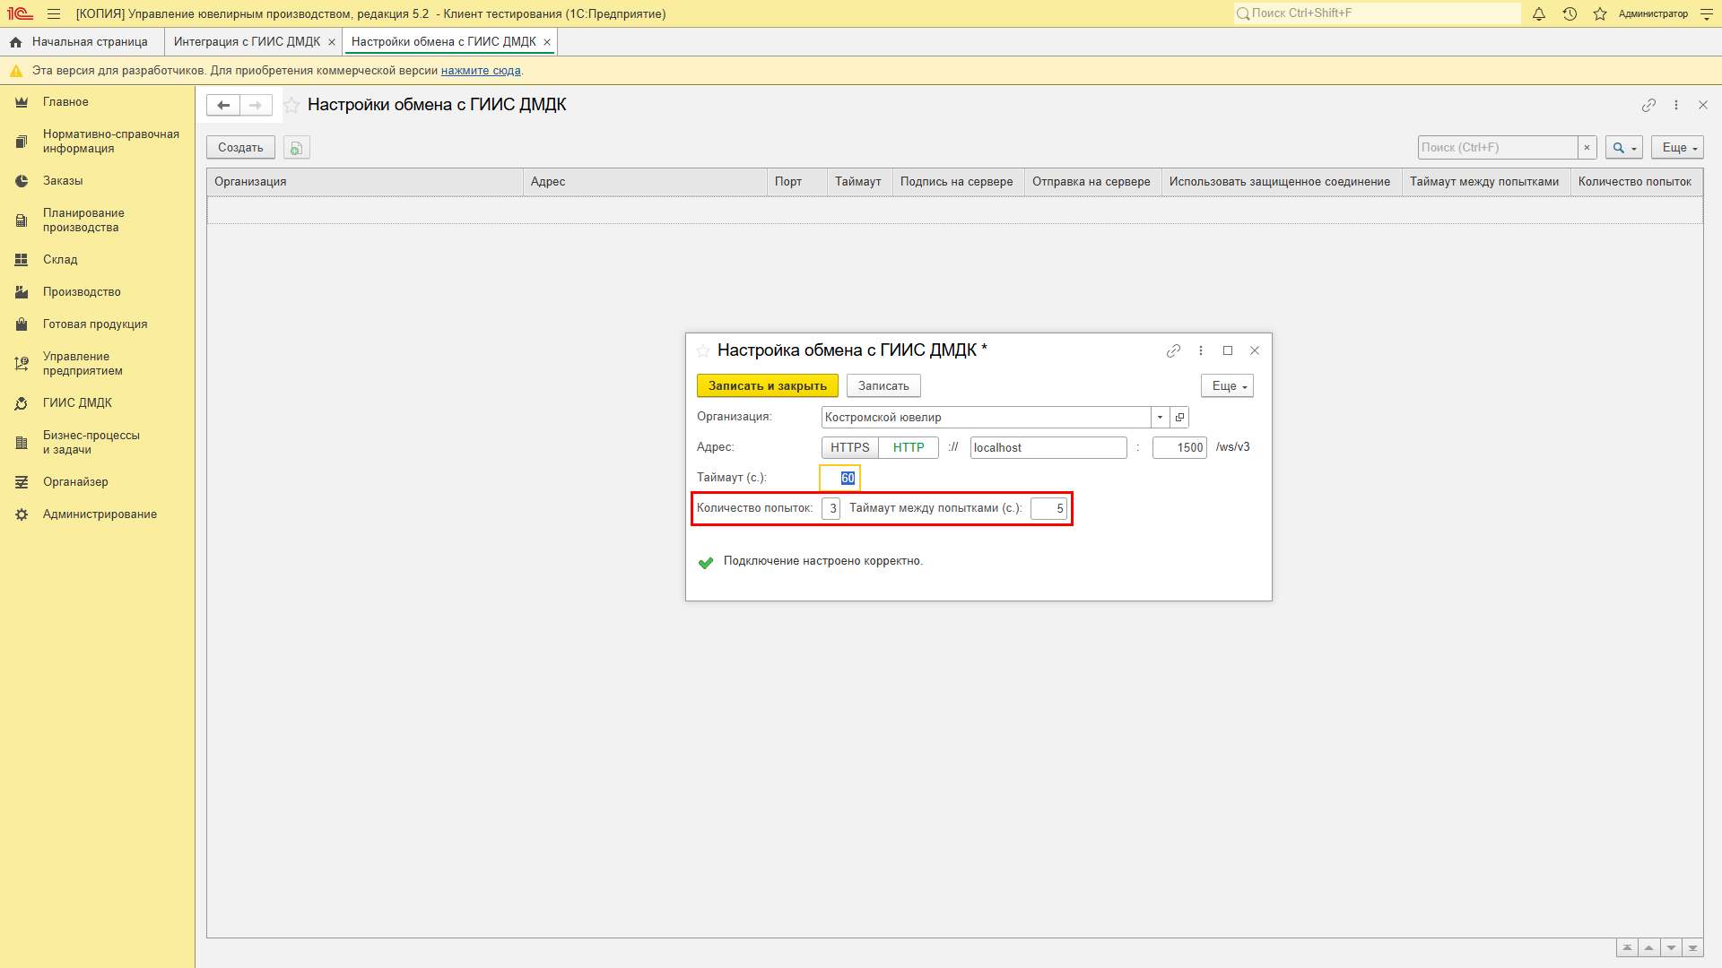1722x968 pixels.
Task: Open Производство section in sidebar
Action: [97, 292]
